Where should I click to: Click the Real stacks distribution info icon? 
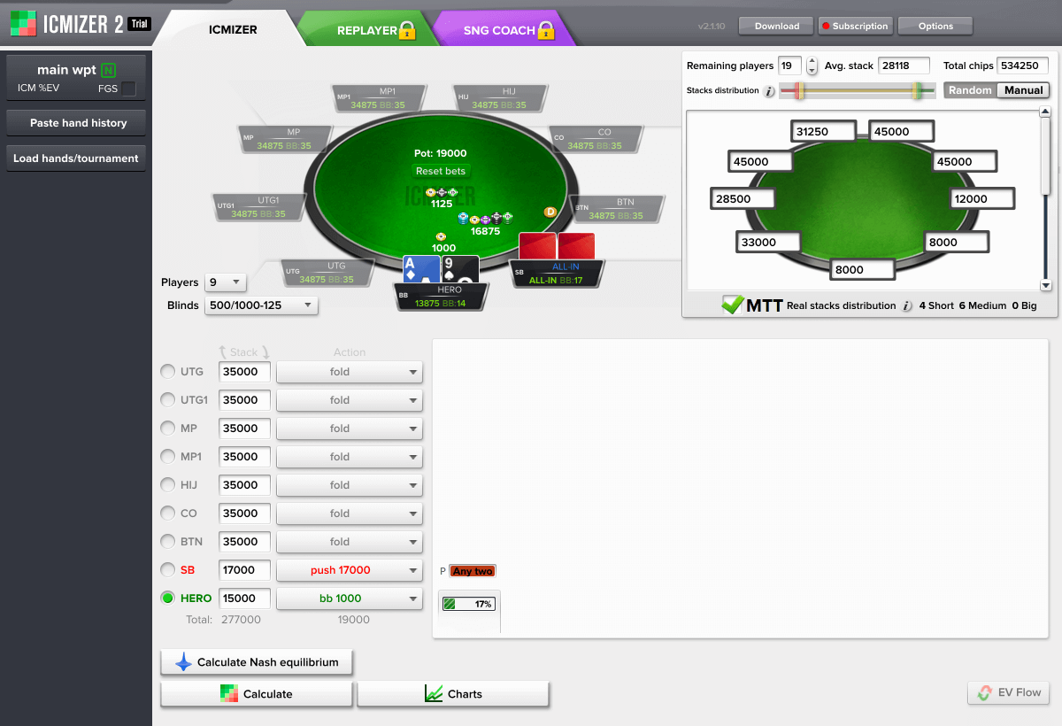906,306
